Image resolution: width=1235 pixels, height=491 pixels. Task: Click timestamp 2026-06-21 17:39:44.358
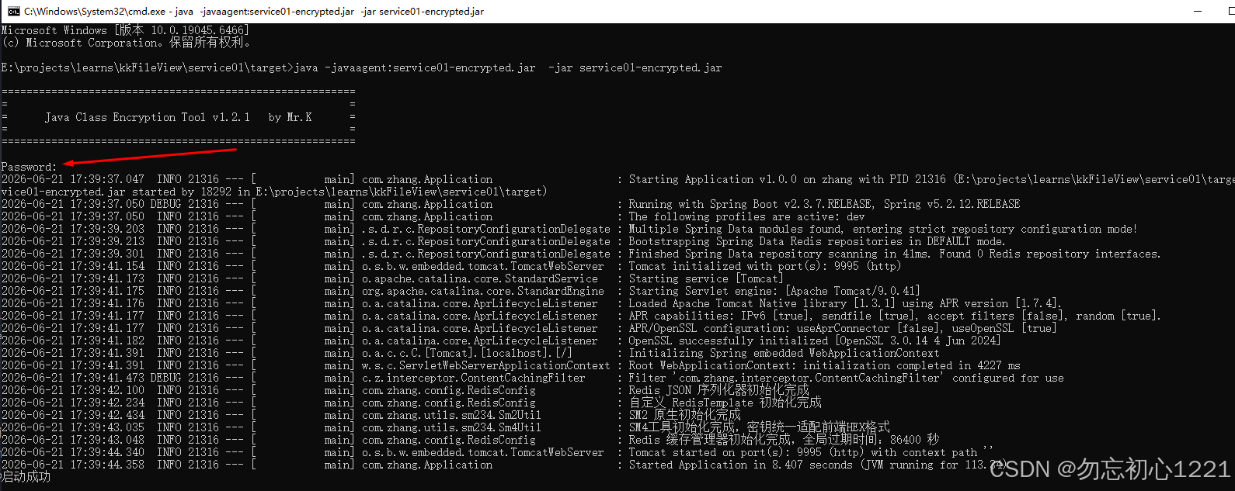[x=73, y=465]
